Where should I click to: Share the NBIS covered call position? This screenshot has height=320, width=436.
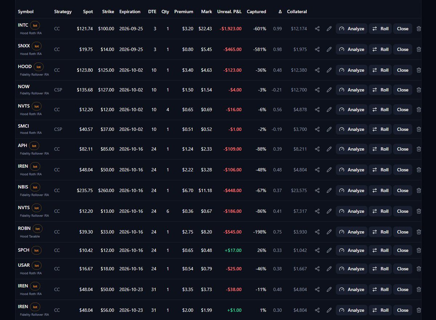(x=317, y=190)
